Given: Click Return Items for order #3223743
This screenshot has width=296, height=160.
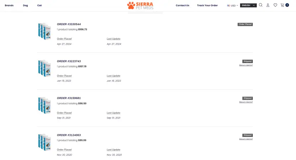Looking at the screenshot, I should (x=246, y=65).
